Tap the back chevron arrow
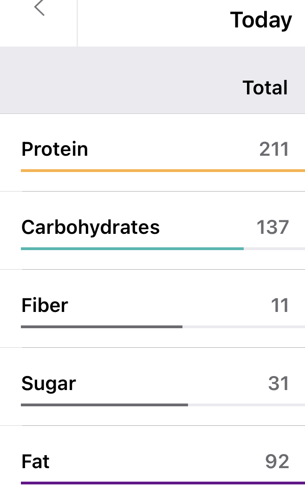This screenshot has width=305, height=490. (39, 8)
